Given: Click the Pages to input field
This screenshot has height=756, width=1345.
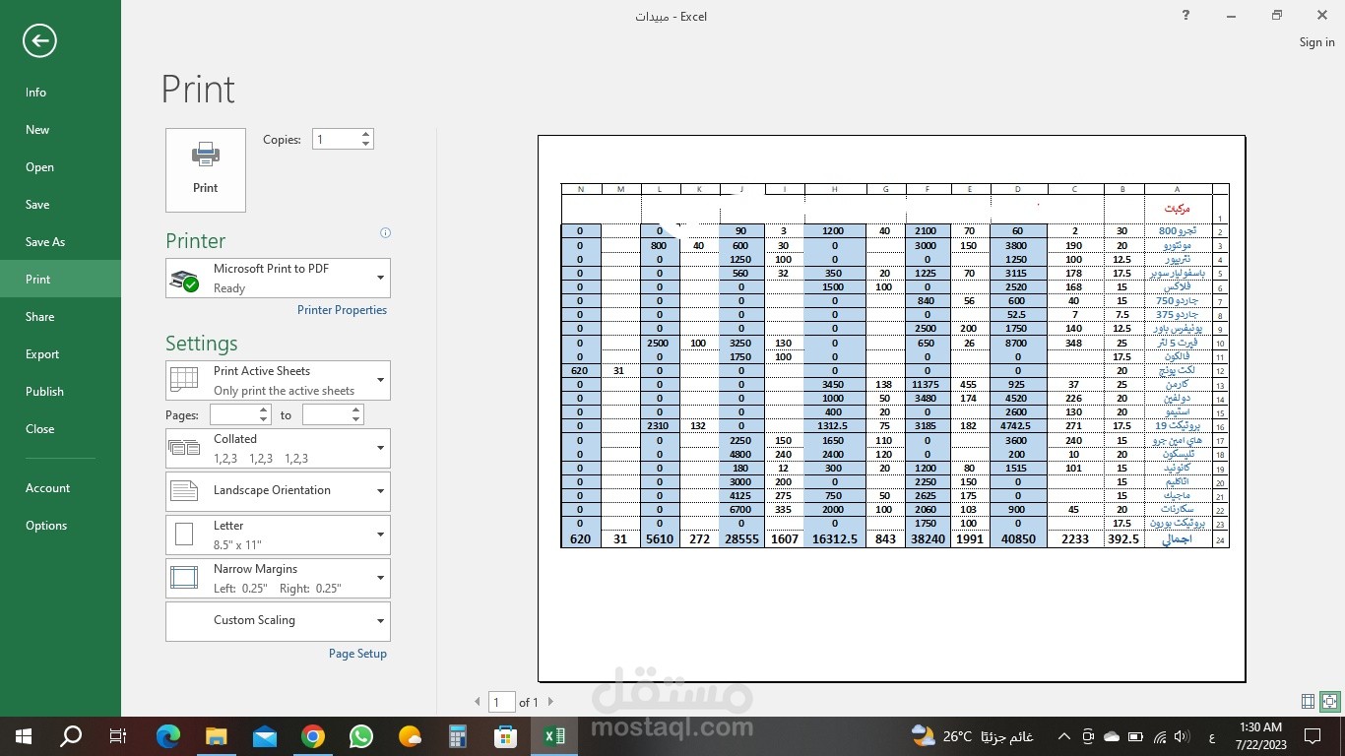Looking at the screenshot, I should (x=326, y=415).
